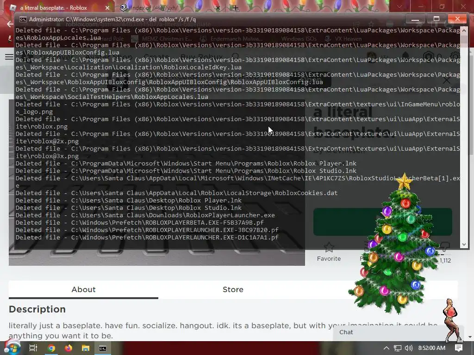The image size is (474, 355).
Task: Go back with the browser back arrow
Action: point(10,24)
